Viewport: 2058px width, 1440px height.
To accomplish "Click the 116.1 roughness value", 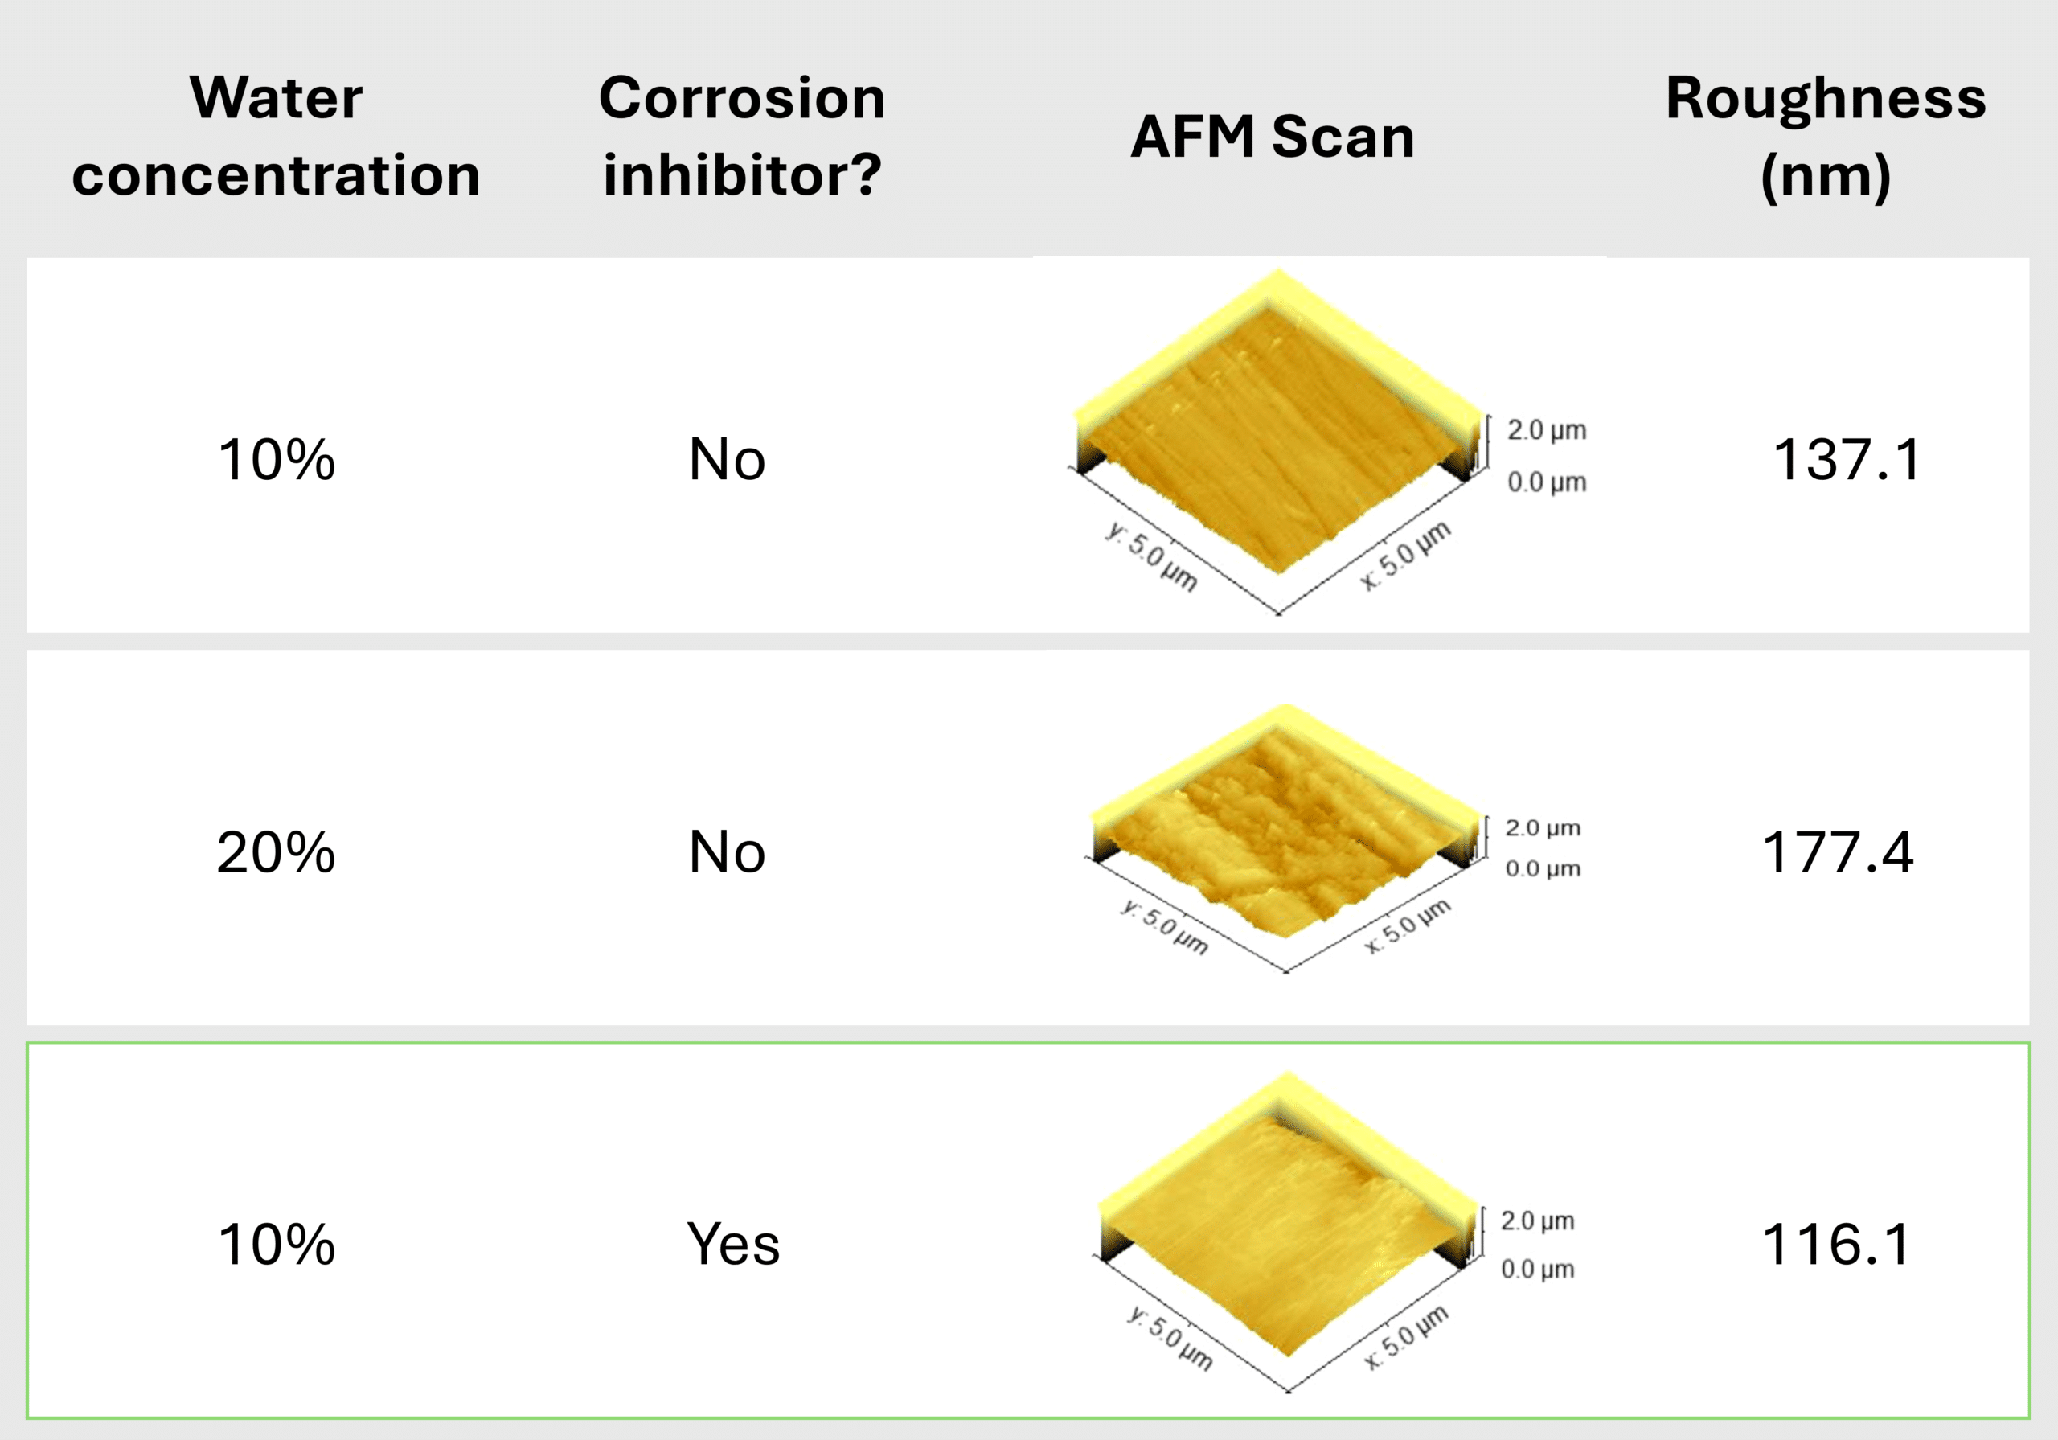I will (x=1835, y=1245).
